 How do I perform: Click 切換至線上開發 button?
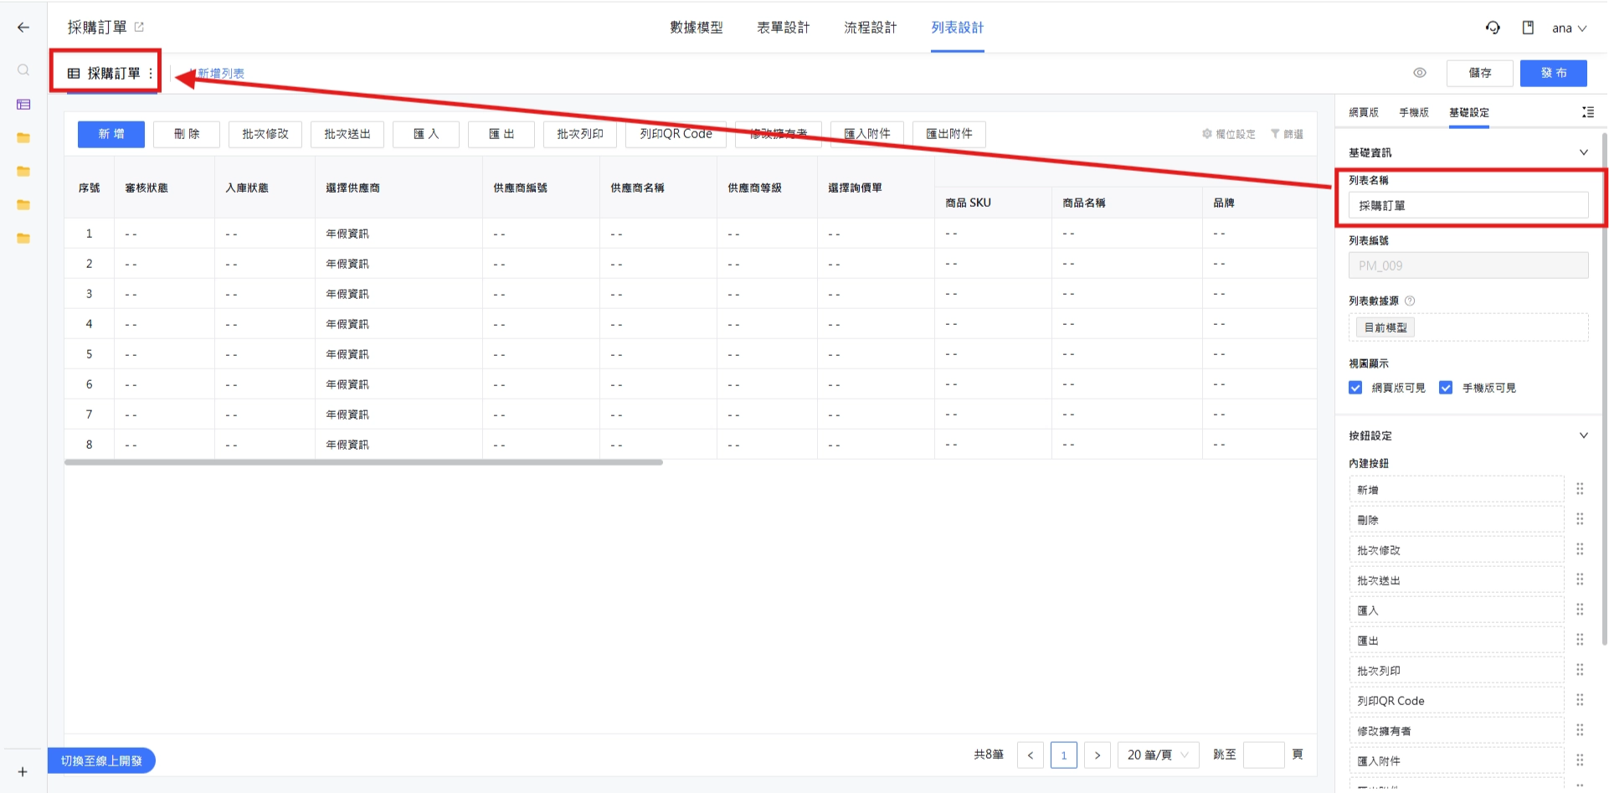click(101, 760)
